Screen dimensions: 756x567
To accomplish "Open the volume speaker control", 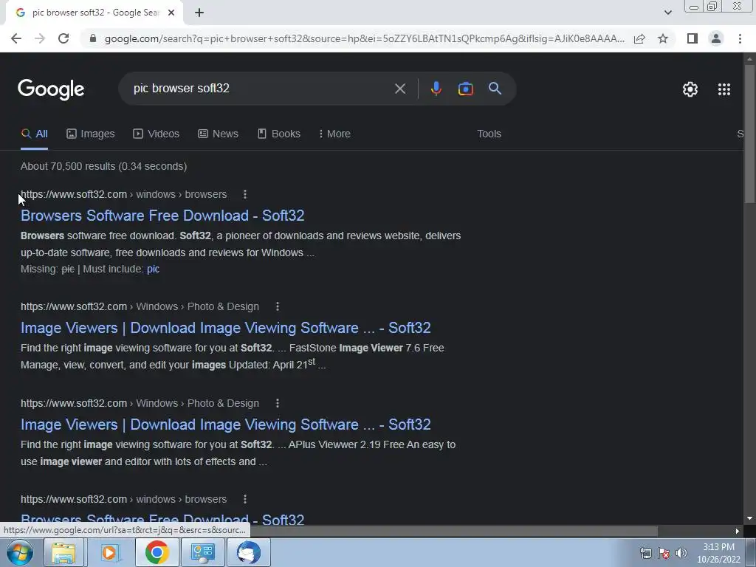I will [681, 553].
